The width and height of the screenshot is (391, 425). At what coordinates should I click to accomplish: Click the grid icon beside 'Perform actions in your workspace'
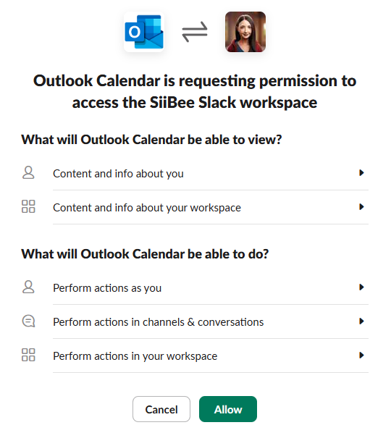28,355
